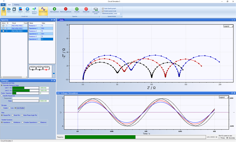Screen dimensions: 236x142
Task: Click the red Remove spectrum icon
Action: (65, 9)
